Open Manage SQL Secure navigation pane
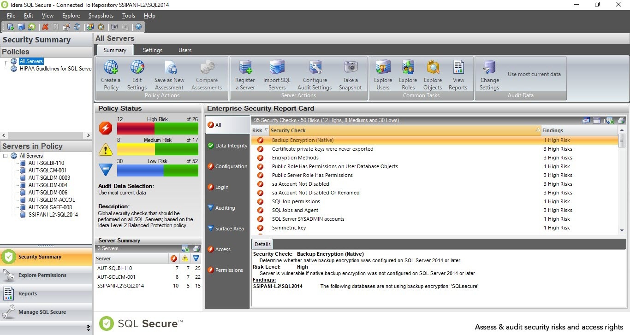This screenshot has height=335, width=630. (x=46, y=312)
